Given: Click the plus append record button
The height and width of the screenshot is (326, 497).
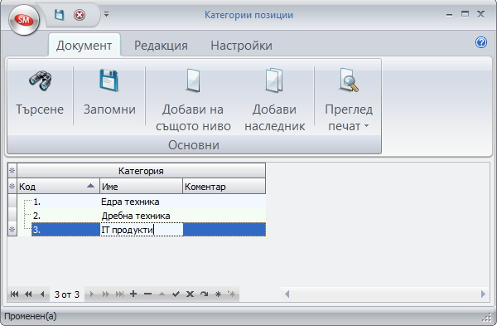Looking at the screenshot, I should click(133, 294).
